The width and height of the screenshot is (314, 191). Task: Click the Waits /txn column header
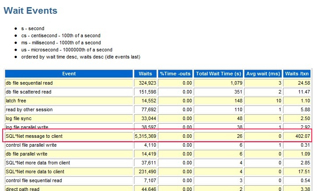(298, 74)
